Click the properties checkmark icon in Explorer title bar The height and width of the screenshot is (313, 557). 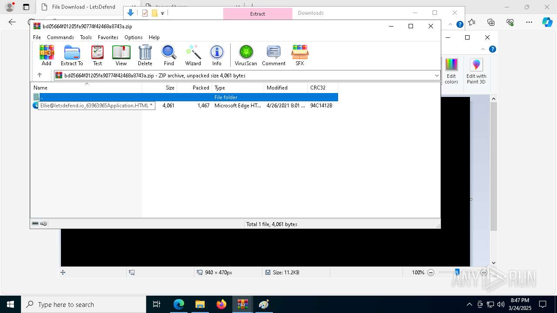click(x=145, y=13)
